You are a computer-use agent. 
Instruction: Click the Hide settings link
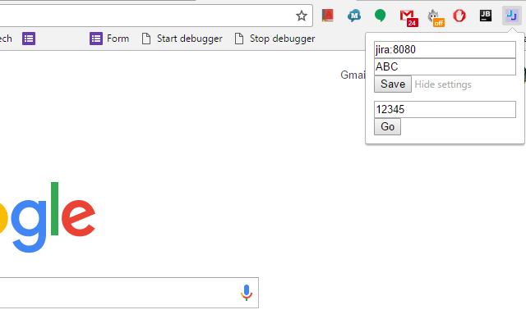443,84
